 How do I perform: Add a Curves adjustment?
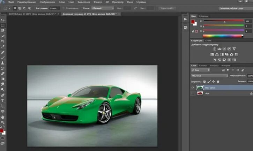coord(224,49)
